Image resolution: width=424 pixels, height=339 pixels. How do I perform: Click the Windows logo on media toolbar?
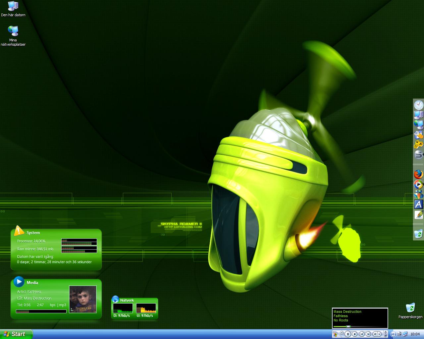click(335, 335)
